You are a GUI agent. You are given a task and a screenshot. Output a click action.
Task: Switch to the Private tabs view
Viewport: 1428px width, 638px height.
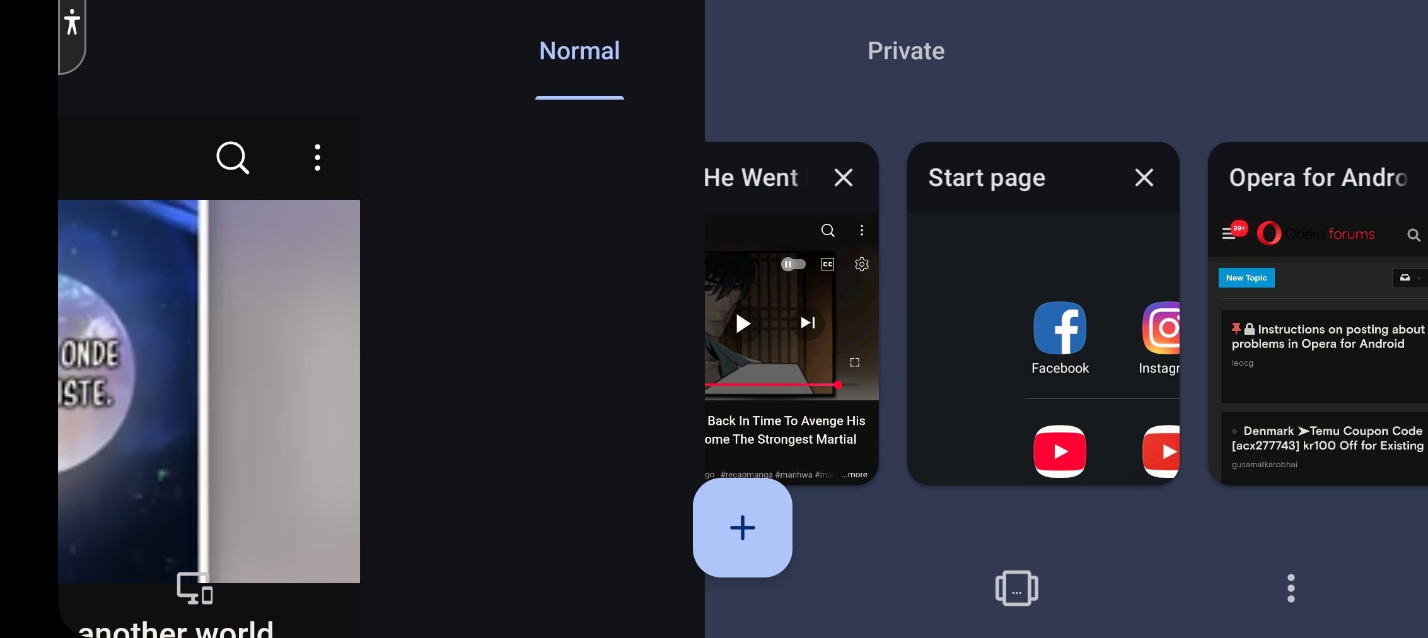(x=906, y=51)
